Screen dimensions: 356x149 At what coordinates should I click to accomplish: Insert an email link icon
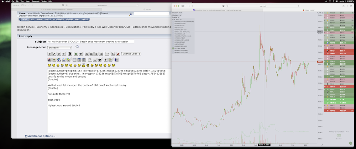64,60
